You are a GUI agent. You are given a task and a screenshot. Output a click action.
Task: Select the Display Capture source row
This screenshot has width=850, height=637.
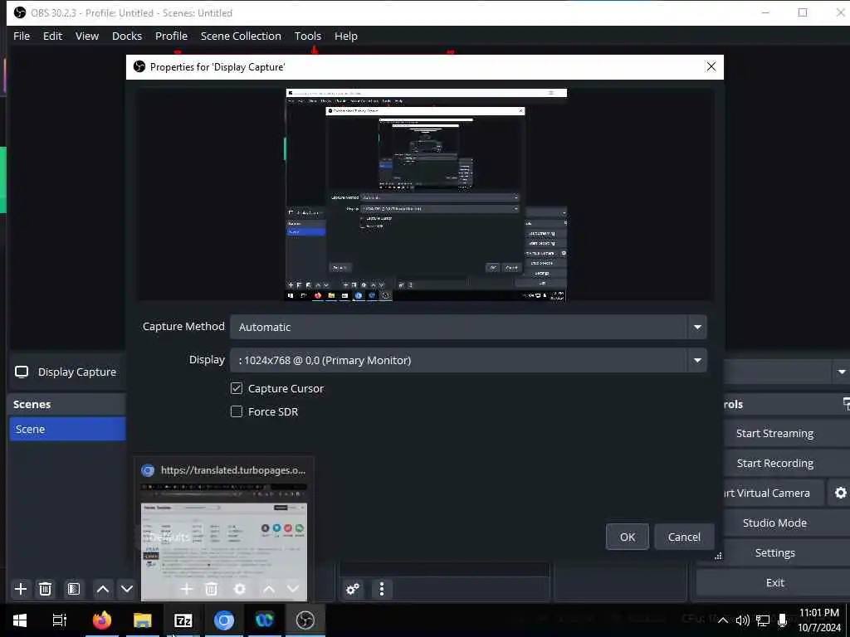coord(66,372)
